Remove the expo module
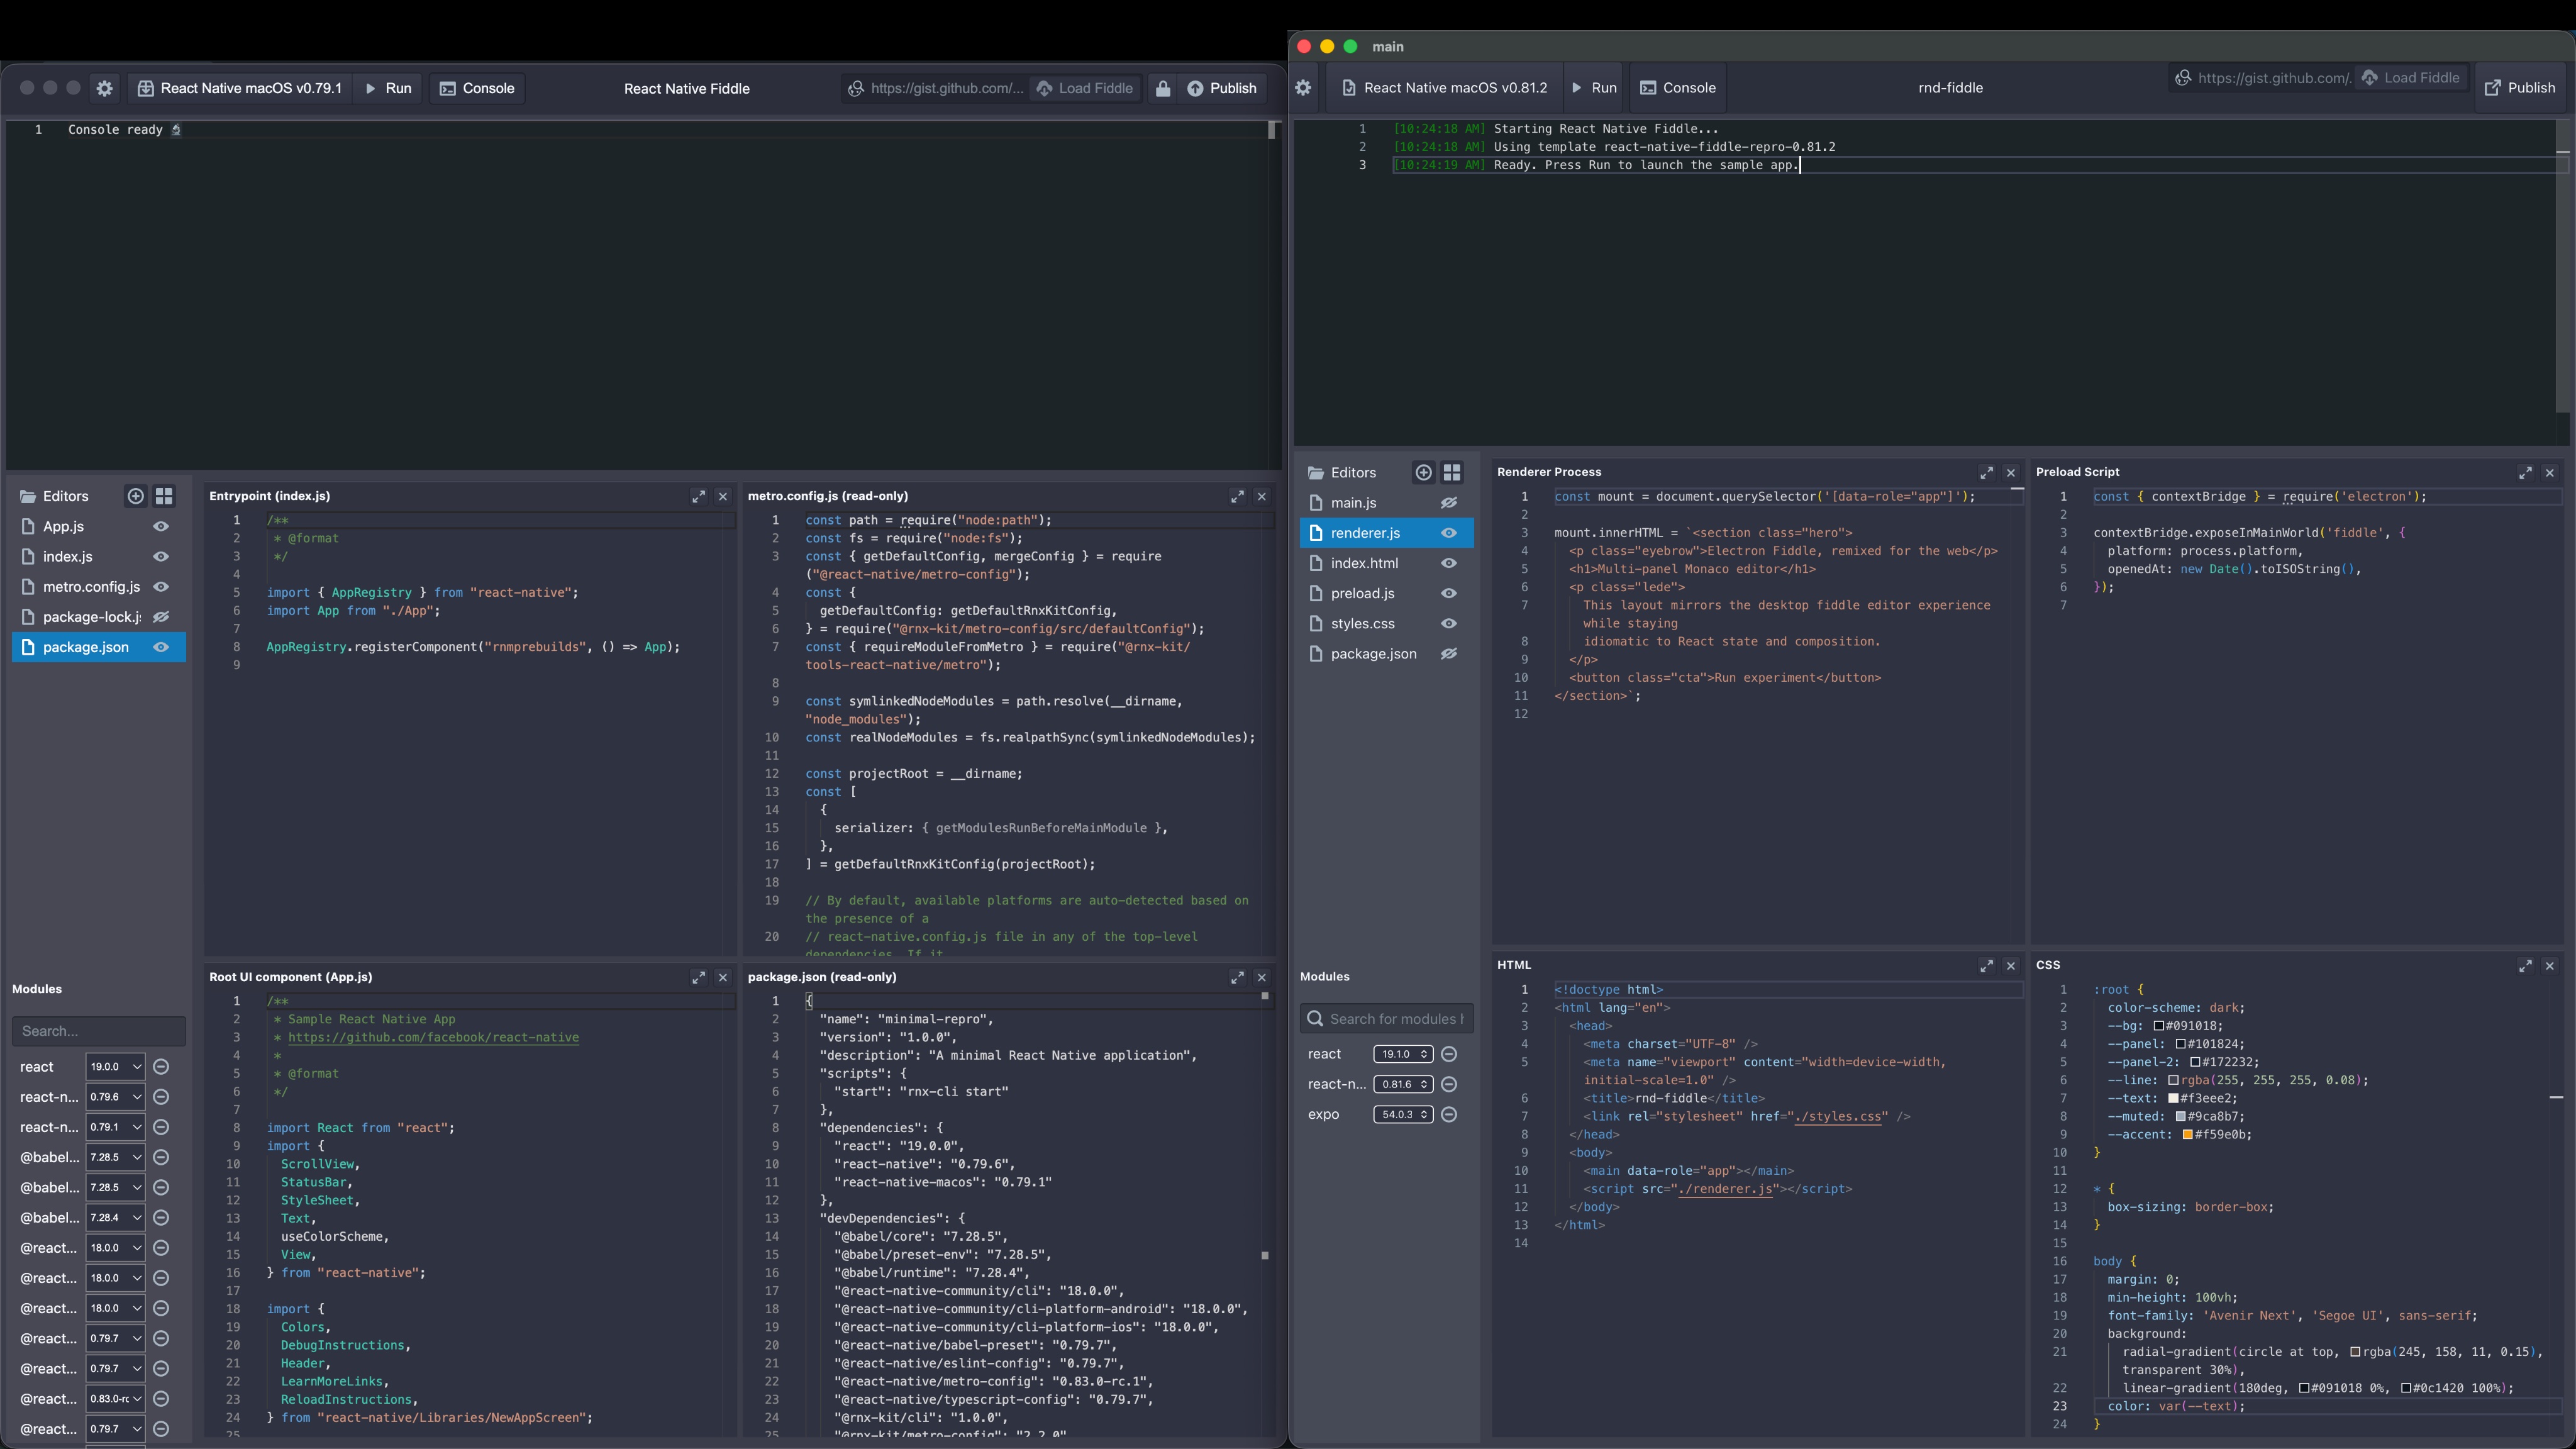 click(1449, 1114)
